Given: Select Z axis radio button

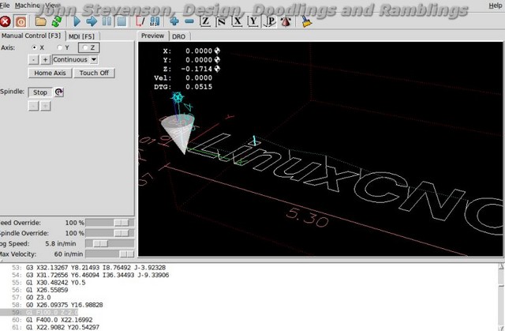Looking at the screenshot, I should pos(89,47).
